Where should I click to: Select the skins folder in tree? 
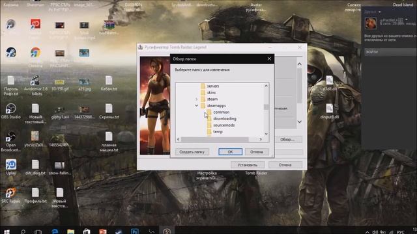pos(208,92)
